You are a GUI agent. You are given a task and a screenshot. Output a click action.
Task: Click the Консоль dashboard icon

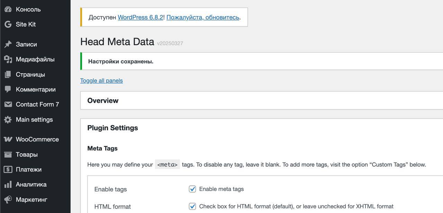coord(8,9)
